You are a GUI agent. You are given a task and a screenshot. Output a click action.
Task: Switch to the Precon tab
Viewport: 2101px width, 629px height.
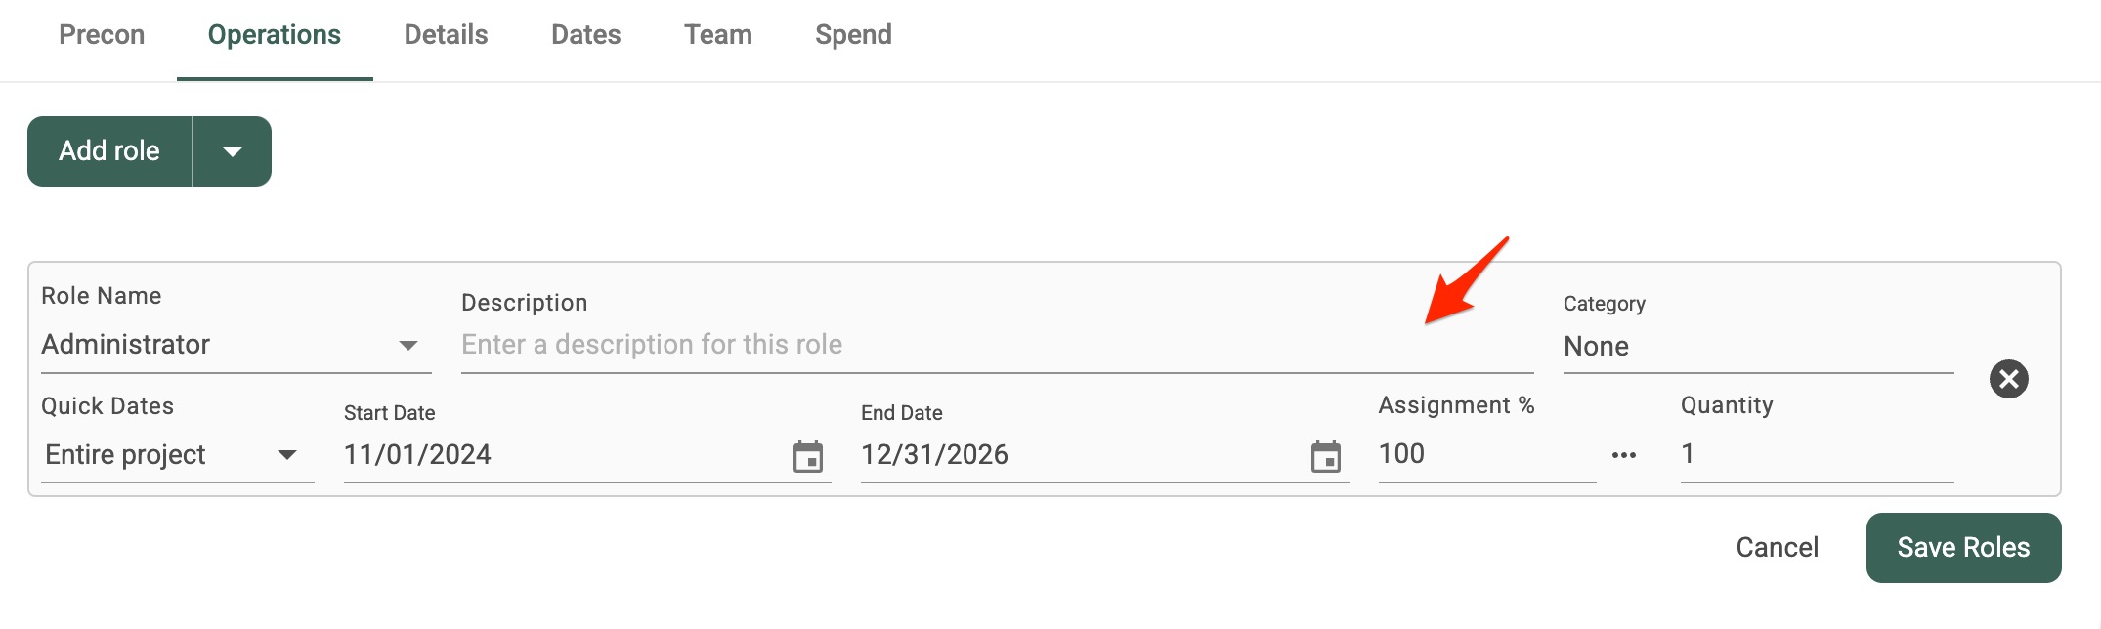click(102, 35)
